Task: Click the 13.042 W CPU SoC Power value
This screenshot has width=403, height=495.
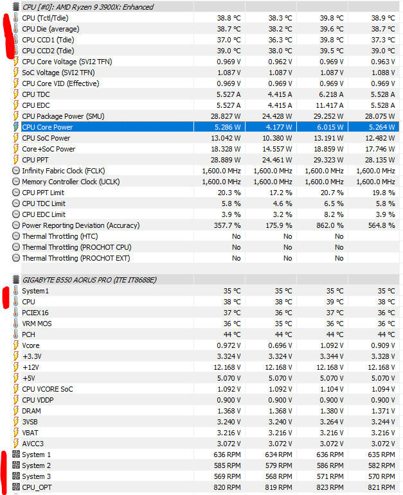Action: 226,138
